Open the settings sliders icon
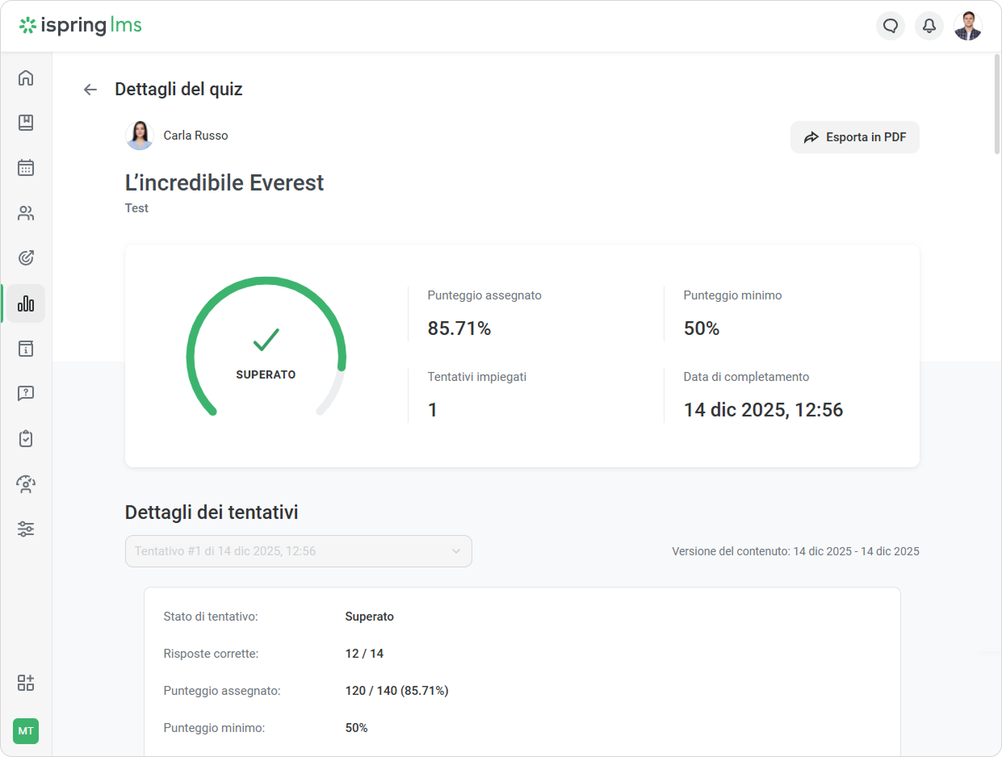 (x=26, y=529)
